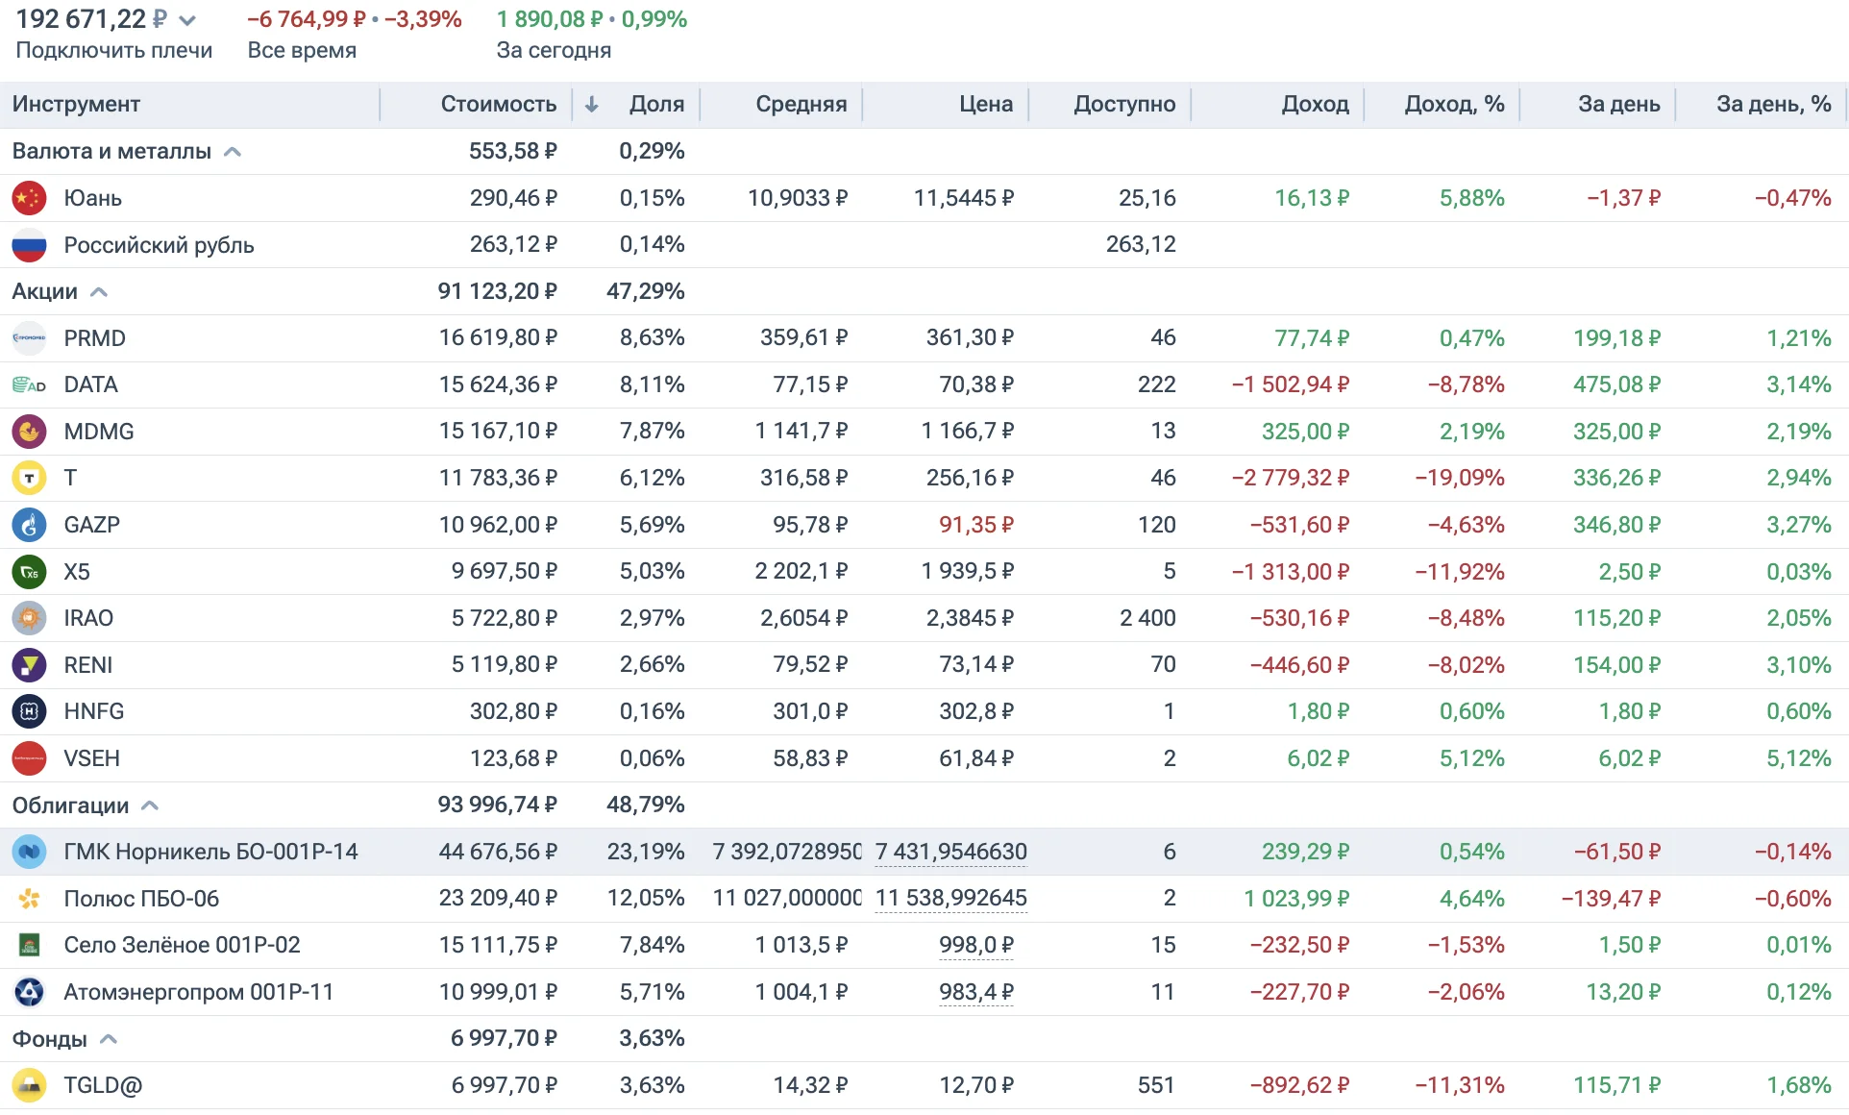The width and height of the screenshot is (1849, 1115).
Task: Click the RENI stock logo
Action: click(x=29, y=665)
